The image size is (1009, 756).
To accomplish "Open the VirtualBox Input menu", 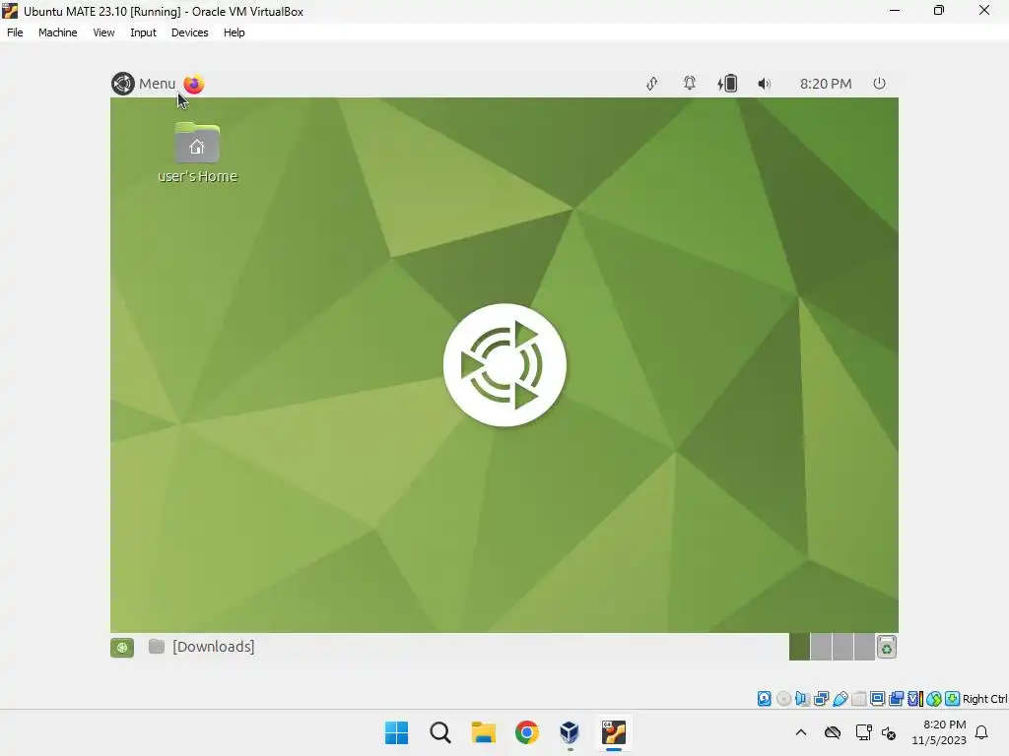I will pyautogui.click(x=143, y=32).
